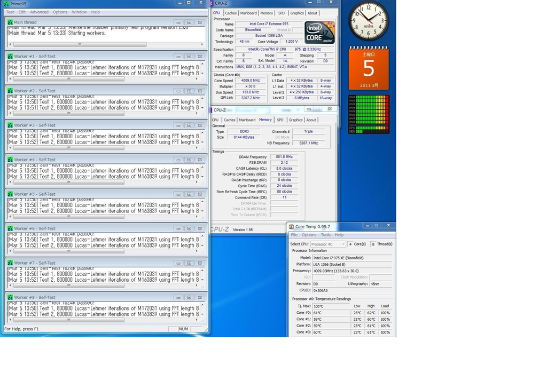The width and height of the screenshot is (547, 365).
Task: Click the "NUM" status bar indicator
Action: point(184,329)
